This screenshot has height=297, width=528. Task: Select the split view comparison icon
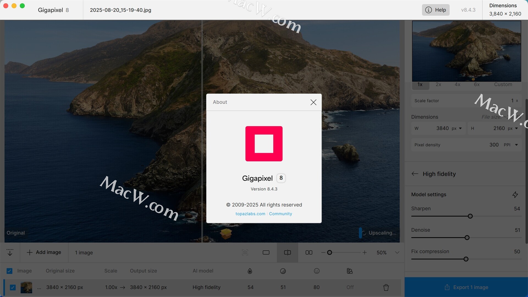coord(287,252)
